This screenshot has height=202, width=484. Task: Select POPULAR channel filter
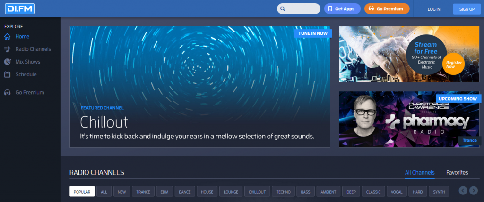[82, 192]
